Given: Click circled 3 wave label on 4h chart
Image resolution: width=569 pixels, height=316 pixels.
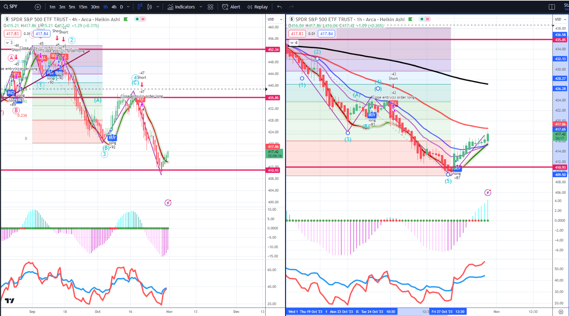Looking at the screenshot, I should [x=104, y=154].
